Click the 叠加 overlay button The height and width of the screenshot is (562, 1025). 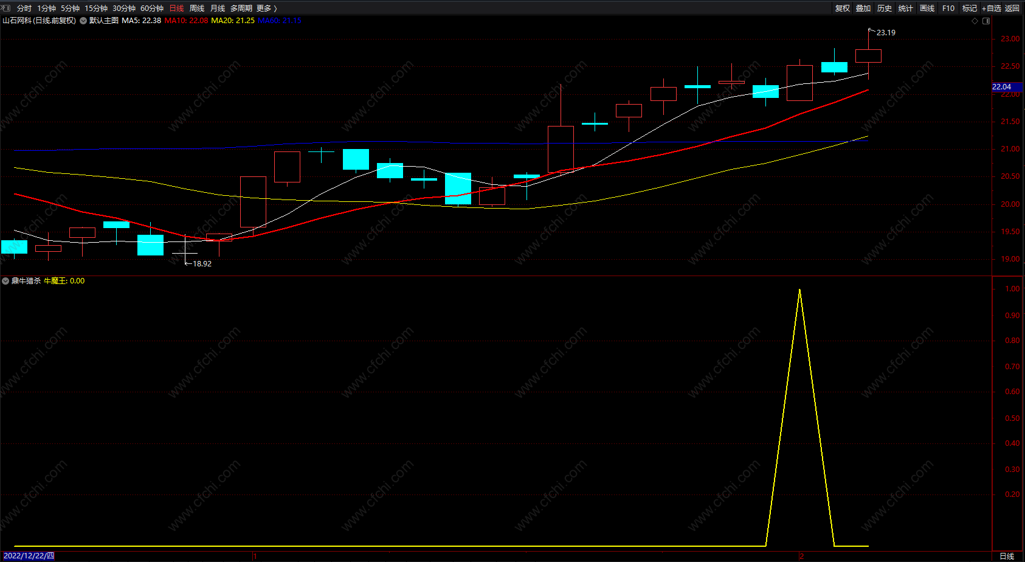coord(863,9)
